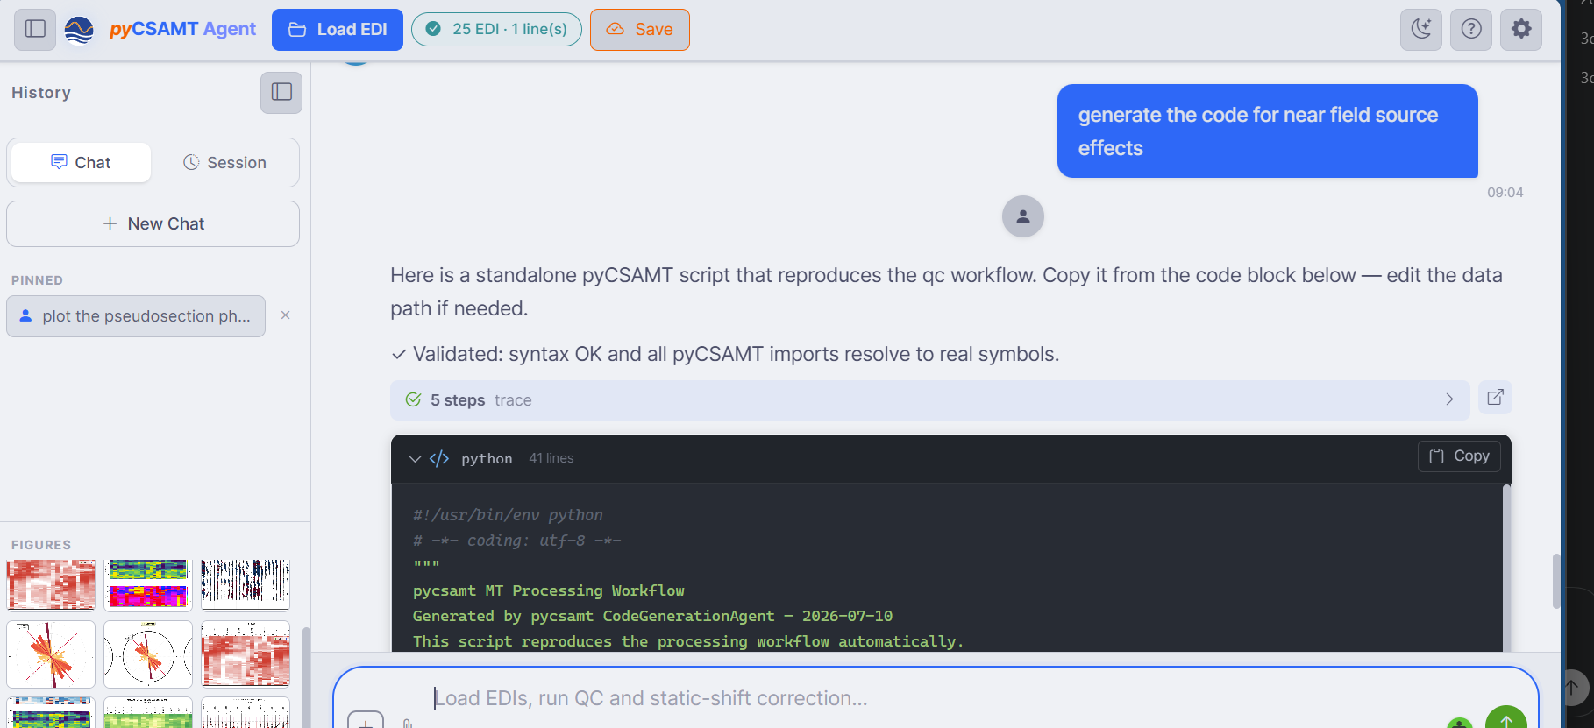Open the first red pseudosection figure thumbnail
Viewport: 1594px width, 728px height.
click(51, 584)
